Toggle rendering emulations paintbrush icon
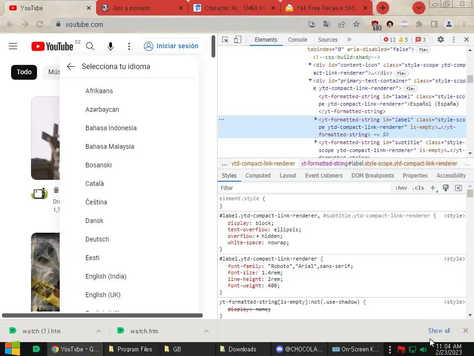The height and width of the screenshot is (356, 474). coord(446,188)
